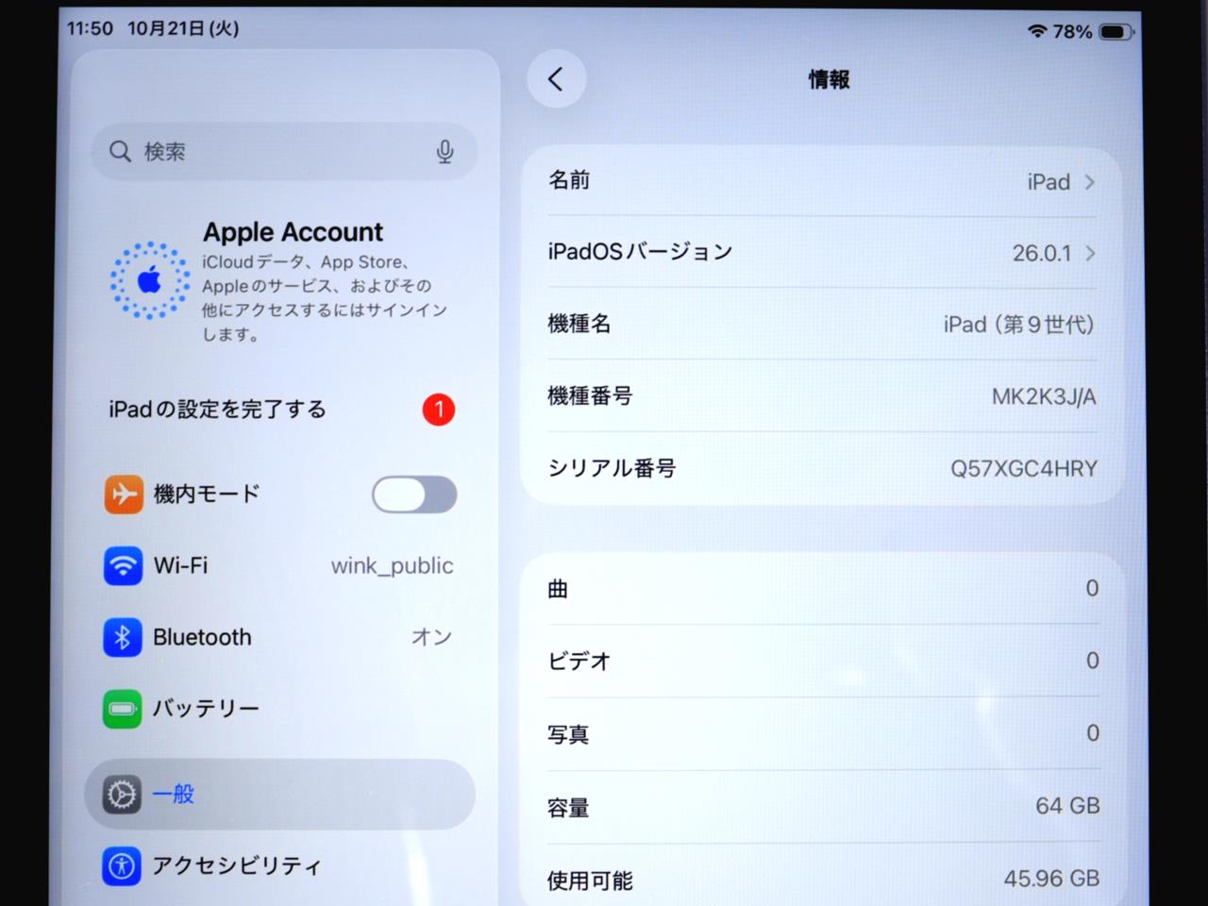This screenshot has width=1208, height=906.
Task: Toggle the Airplane Mode switch
Action: (414, 495)
